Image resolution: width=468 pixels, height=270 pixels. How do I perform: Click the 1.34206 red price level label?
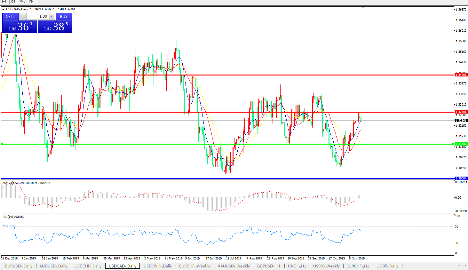[461, 75]
